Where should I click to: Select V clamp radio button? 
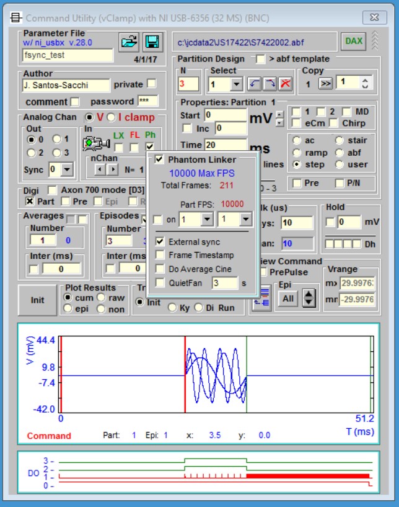tap(89, 117)
